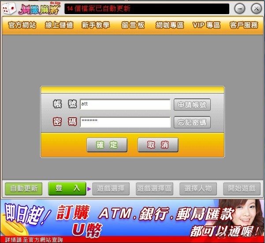Click the 忘記密碼 button
The height and width of the screenshot is (243, 265).
click(192, 122)
